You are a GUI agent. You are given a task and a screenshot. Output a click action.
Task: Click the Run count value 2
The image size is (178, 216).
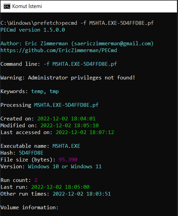coord(36,180)
